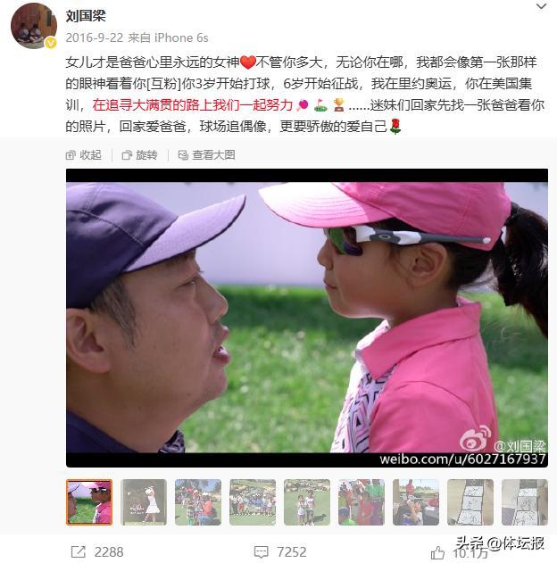Click the 刘国梁 profile avatar

(x=34, y=26)
